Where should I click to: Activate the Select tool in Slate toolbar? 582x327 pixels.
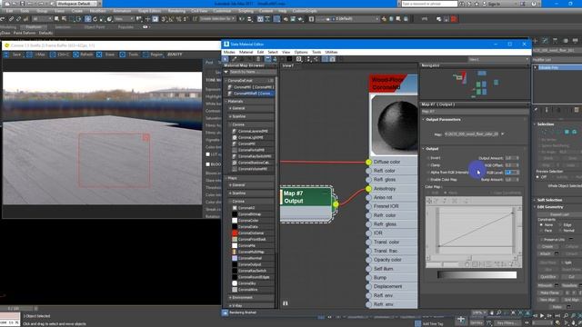click(226, 59)
